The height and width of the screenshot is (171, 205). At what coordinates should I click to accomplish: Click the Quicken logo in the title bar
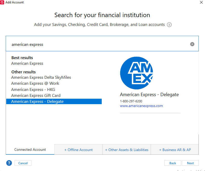tap(2, 2)
